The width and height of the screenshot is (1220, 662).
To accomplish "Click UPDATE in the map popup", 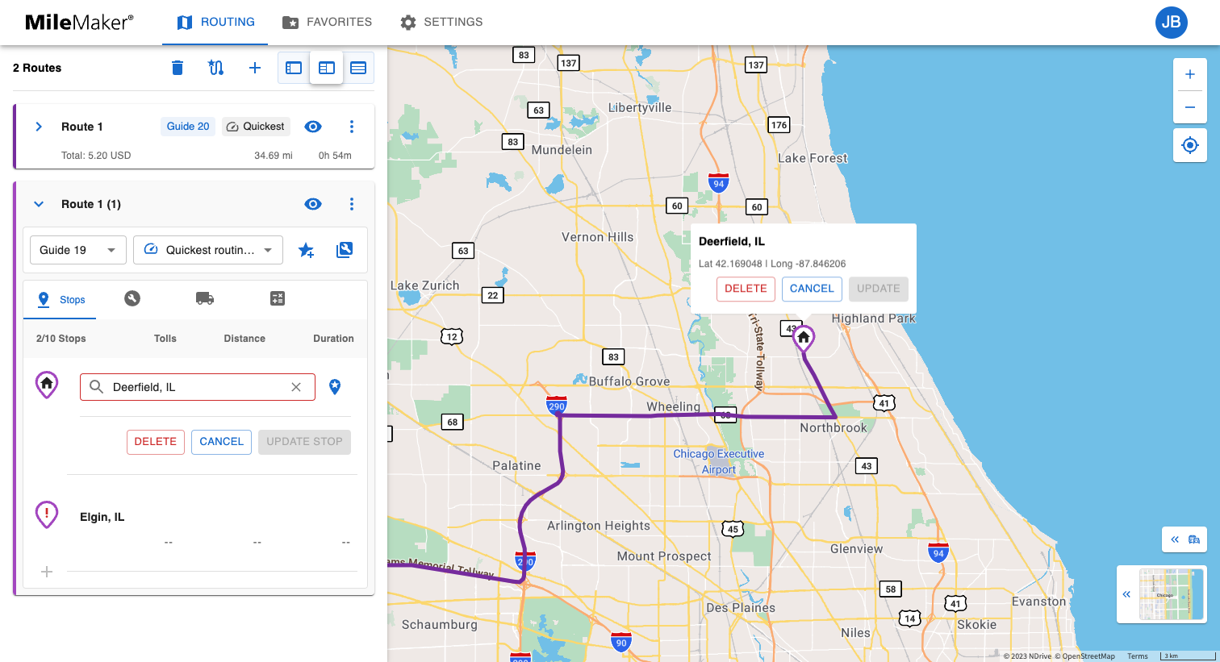I will pyautogui.click(x=878, y=289).
